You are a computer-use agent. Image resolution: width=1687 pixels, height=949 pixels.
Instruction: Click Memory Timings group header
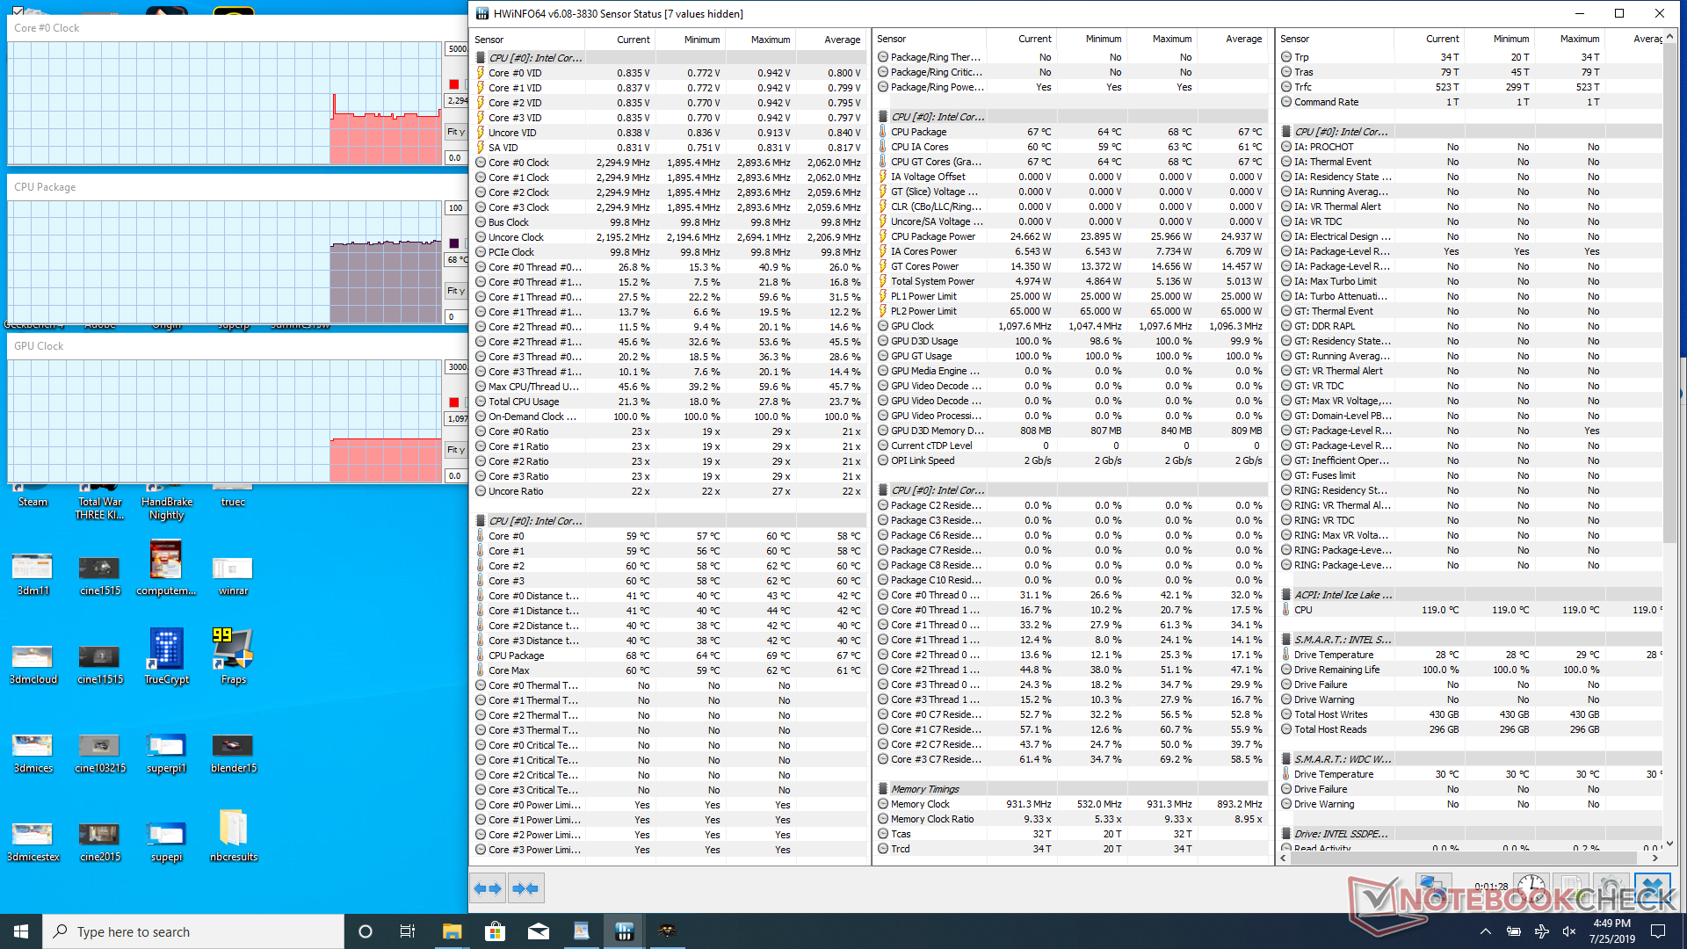coord(924,789)
